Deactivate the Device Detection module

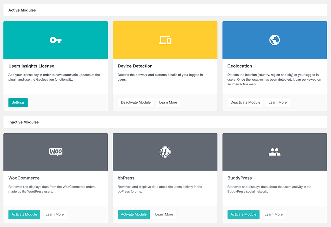(x=136, y=102)
